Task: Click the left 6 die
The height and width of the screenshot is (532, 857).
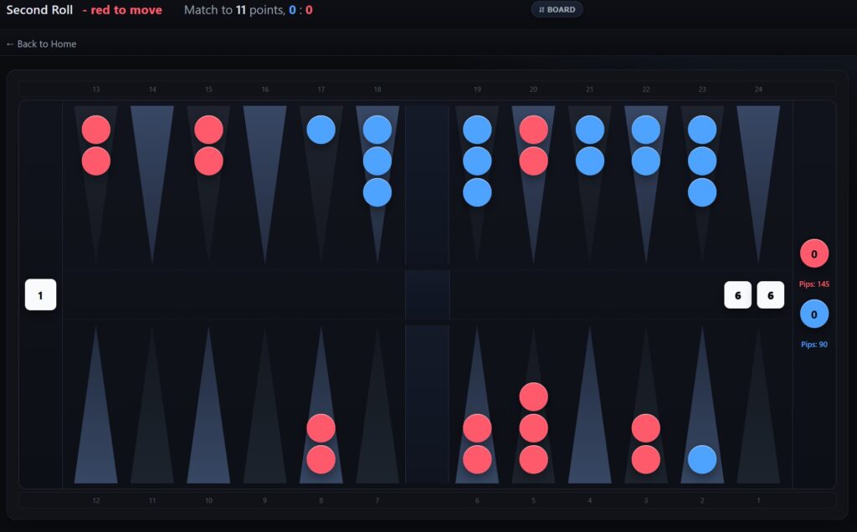Action: (737, 295)
